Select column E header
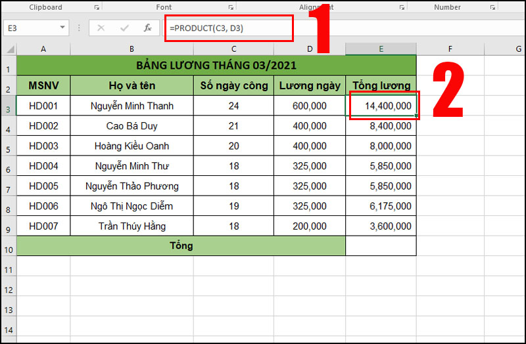The image size is (526, 344). tap(381, 49)
